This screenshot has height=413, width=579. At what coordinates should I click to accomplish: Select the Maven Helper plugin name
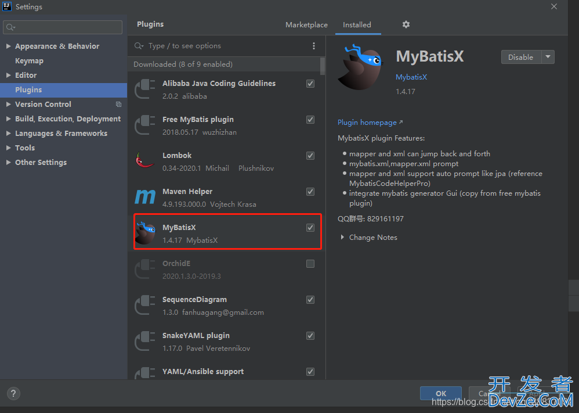187,191
